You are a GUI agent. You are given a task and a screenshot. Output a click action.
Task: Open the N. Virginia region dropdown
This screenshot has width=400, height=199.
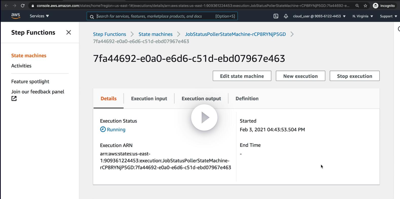(363, 16)
